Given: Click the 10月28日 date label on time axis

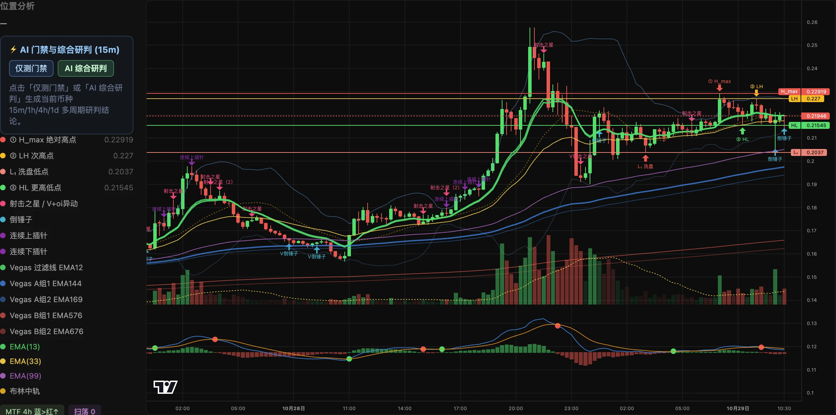Looking at the screenshot, I should 294,408.
